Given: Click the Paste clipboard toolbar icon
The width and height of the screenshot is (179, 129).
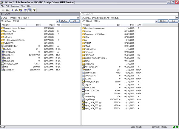Looking at the screenshot, I should coord(20,10).
